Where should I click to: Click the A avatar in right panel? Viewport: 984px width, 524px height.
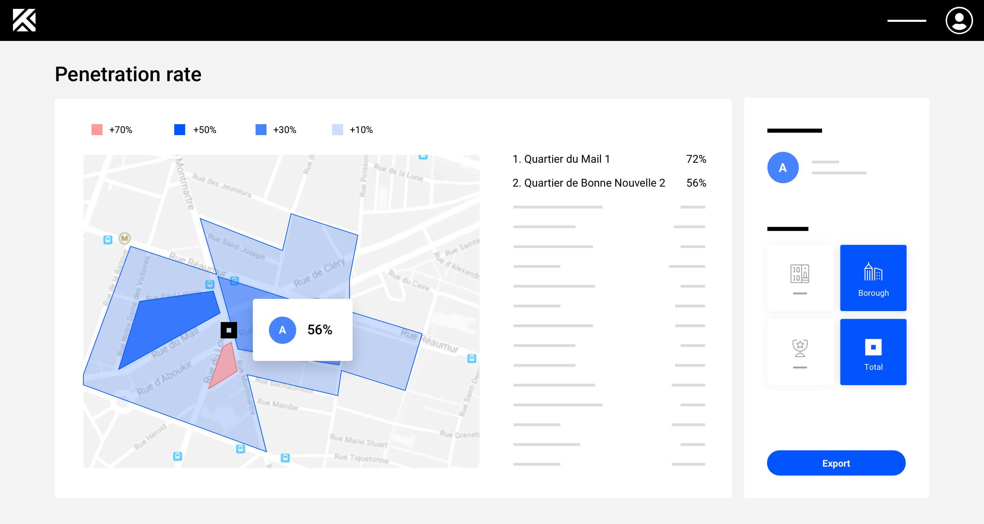pos(783,168)
